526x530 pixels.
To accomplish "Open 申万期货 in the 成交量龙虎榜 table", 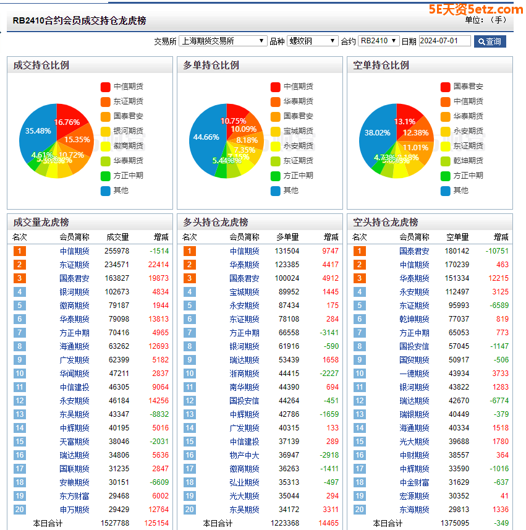I will (75, 510).
